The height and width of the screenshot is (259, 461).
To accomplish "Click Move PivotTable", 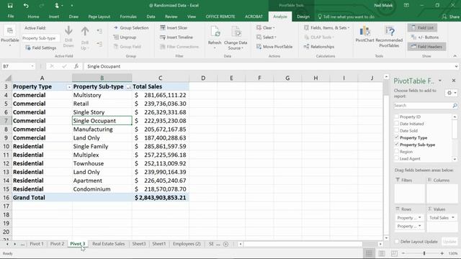I will tap(274, 47).
